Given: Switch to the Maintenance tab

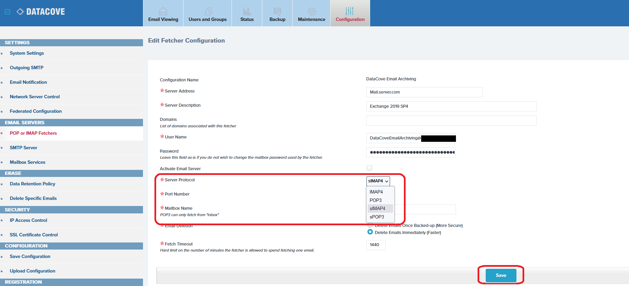Looking at the screenshot, I should tap(312, 13).
